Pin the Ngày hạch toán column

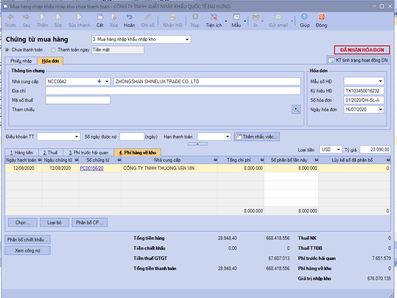tap(40, 160)
